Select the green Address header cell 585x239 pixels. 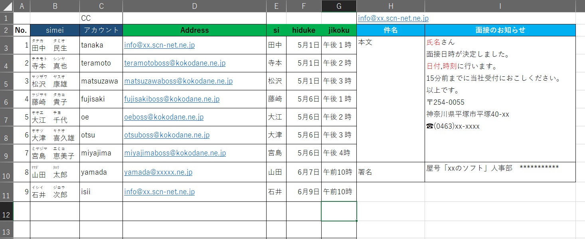[x=194, y=30]
